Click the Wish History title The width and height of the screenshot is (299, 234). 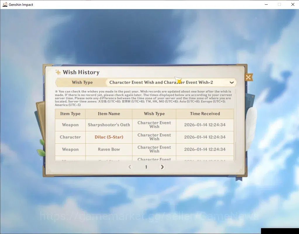[x=81, y=72]
